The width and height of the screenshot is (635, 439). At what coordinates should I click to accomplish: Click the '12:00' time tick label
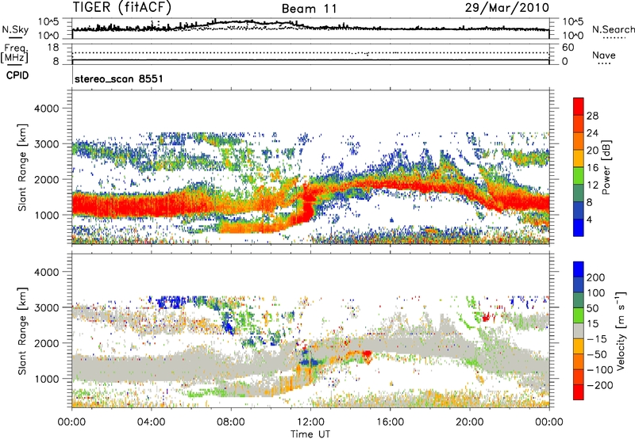click(x=310, y=422)
